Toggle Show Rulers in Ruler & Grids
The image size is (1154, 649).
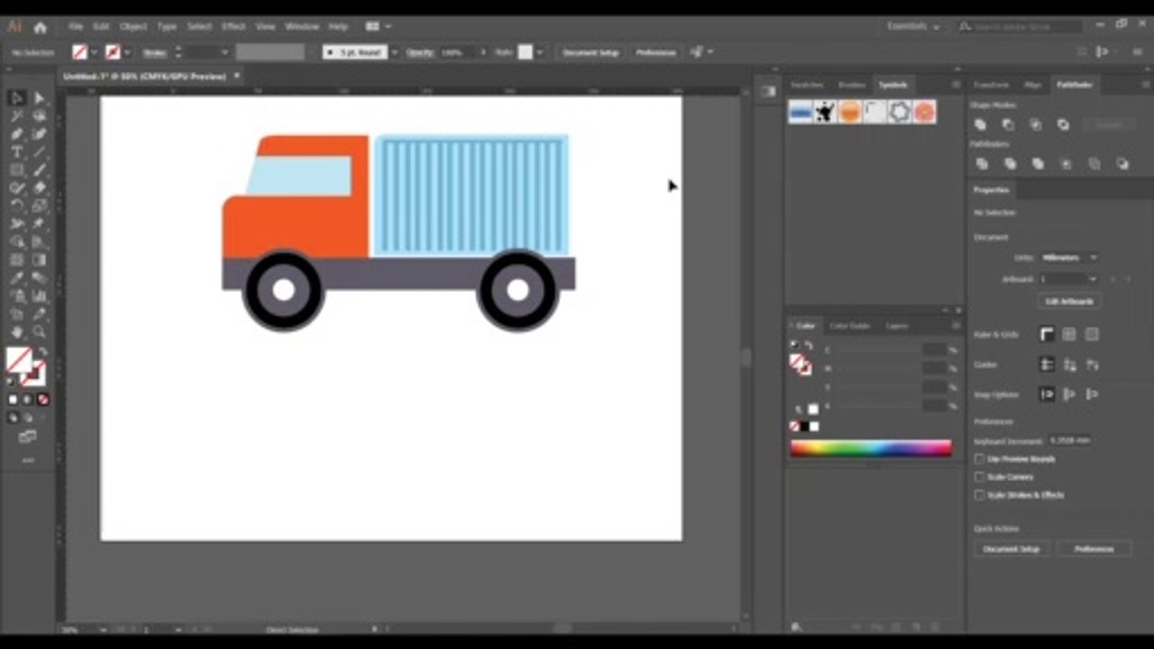pos(1047,334)
